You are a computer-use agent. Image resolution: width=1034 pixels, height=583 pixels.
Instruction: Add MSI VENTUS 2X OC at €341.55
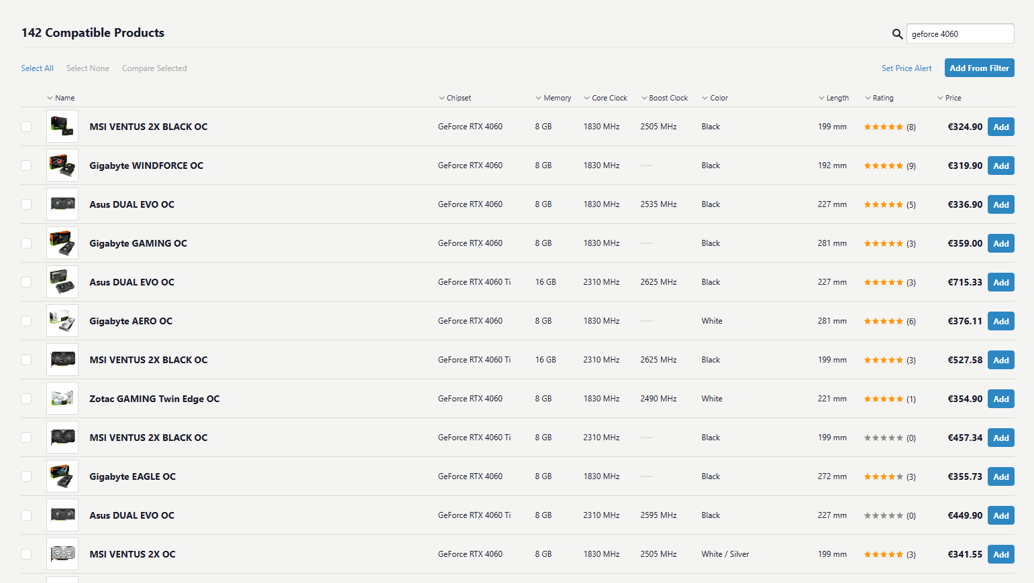pyautogui.click(x=1000, y=554)
